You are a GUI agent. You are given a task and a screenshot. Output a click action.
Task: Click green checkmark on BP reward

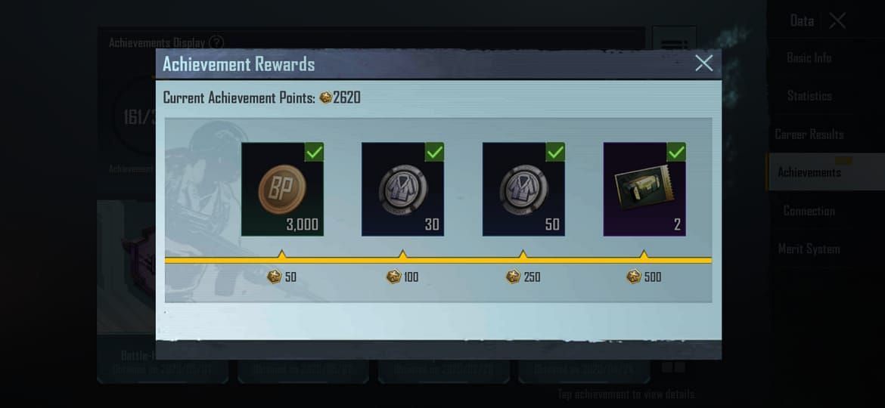(315, 152)
